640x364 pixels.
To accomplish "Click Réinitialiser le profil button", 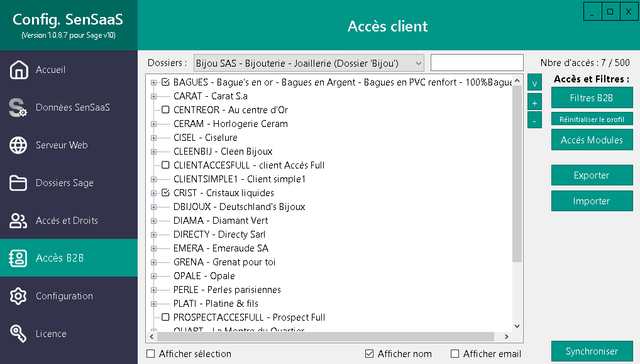I will pyautogui.click(x=592, y=119).
